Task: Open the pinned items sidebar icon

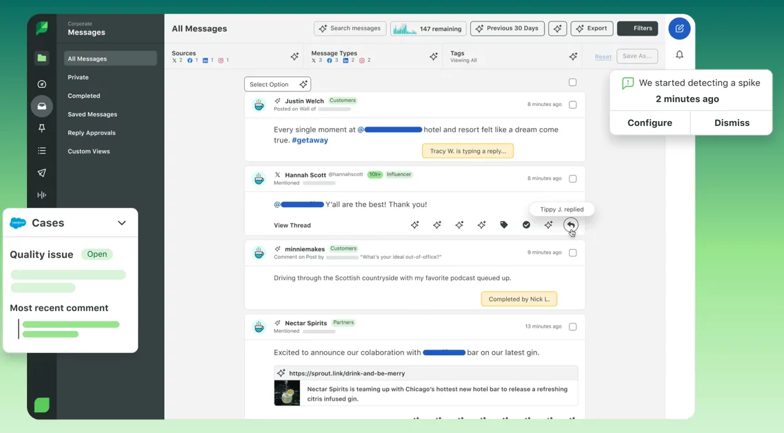Action: point(41,128)
